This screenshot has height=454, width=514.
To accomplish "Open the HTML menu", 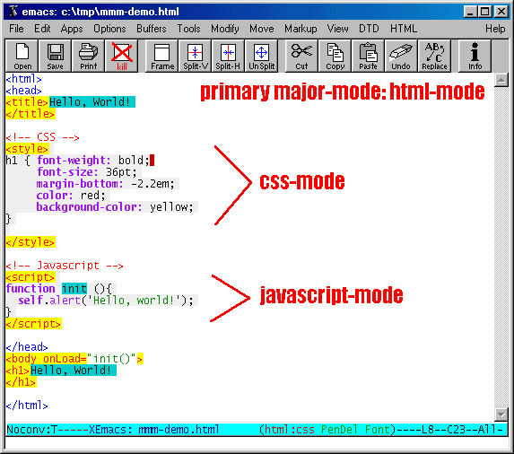I will (404, 29).
